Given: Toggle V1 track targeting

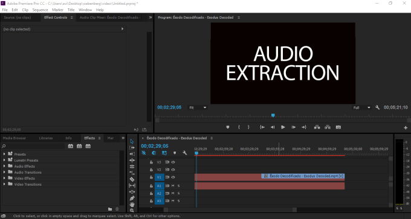Looking at the screenshot, I should (159, 177).
